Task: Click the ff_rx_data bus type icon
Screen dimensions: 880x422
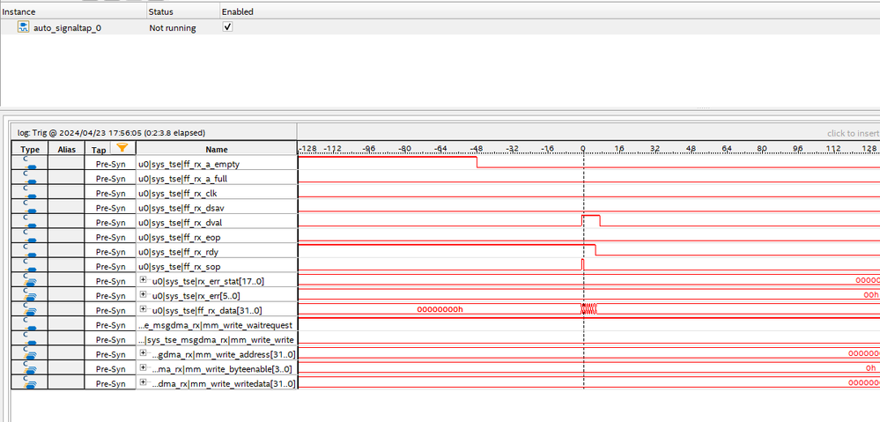Action: [x=30, y=310]
